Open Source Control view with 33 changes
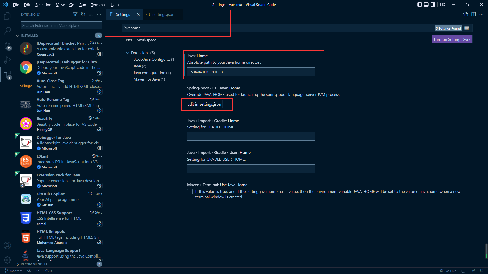This screenshot has width=488, height=274. point(7,46)
